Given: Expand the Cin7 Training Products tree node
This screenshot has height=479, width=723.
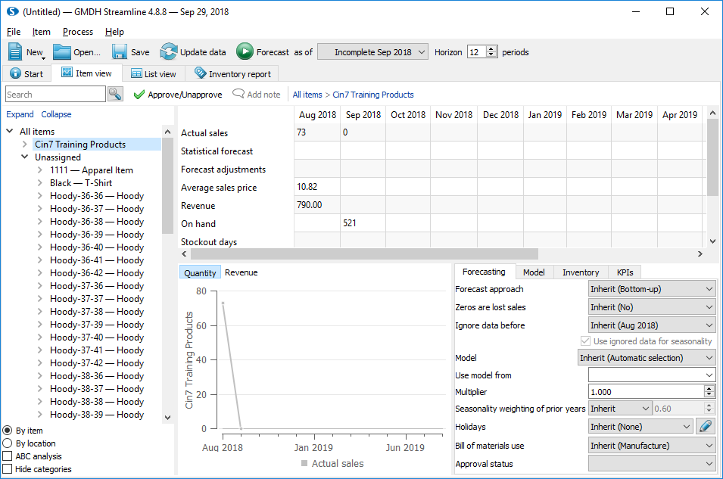Looking at the screenshot, I should coord(25,145).
